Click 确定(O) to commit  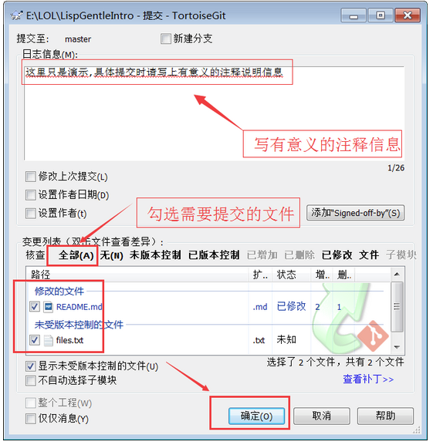point(256,416)
